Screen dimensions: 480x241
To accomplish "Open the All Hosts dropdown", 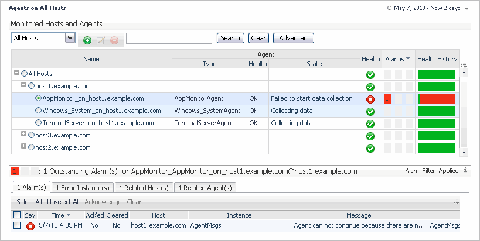I will pos(70,38).
